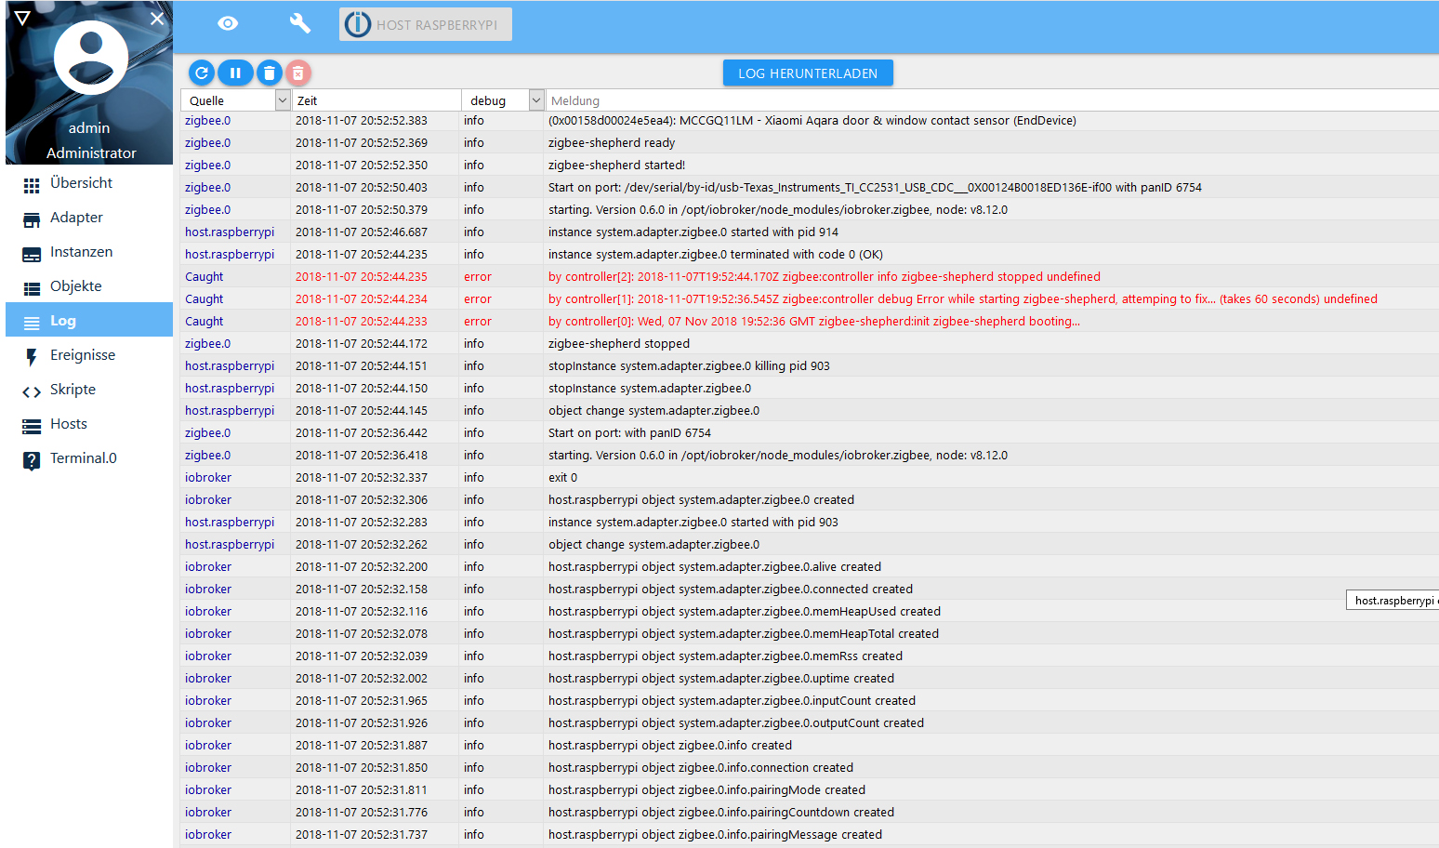
Task: Click 'host.raspberrypi' source at 20:52:46.687
Action: tap(230, 232)
